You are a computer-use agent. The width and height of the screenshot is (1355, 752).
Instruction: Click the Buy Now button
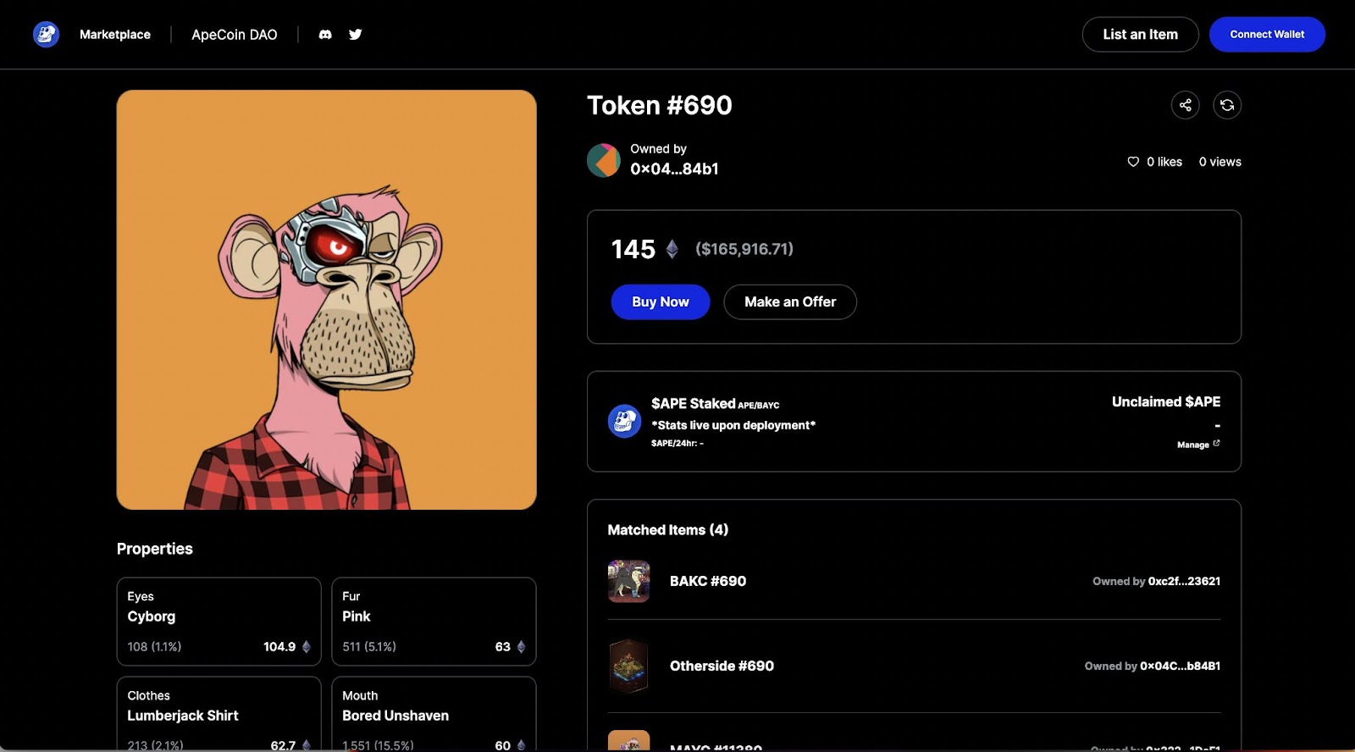coord(661,302)
